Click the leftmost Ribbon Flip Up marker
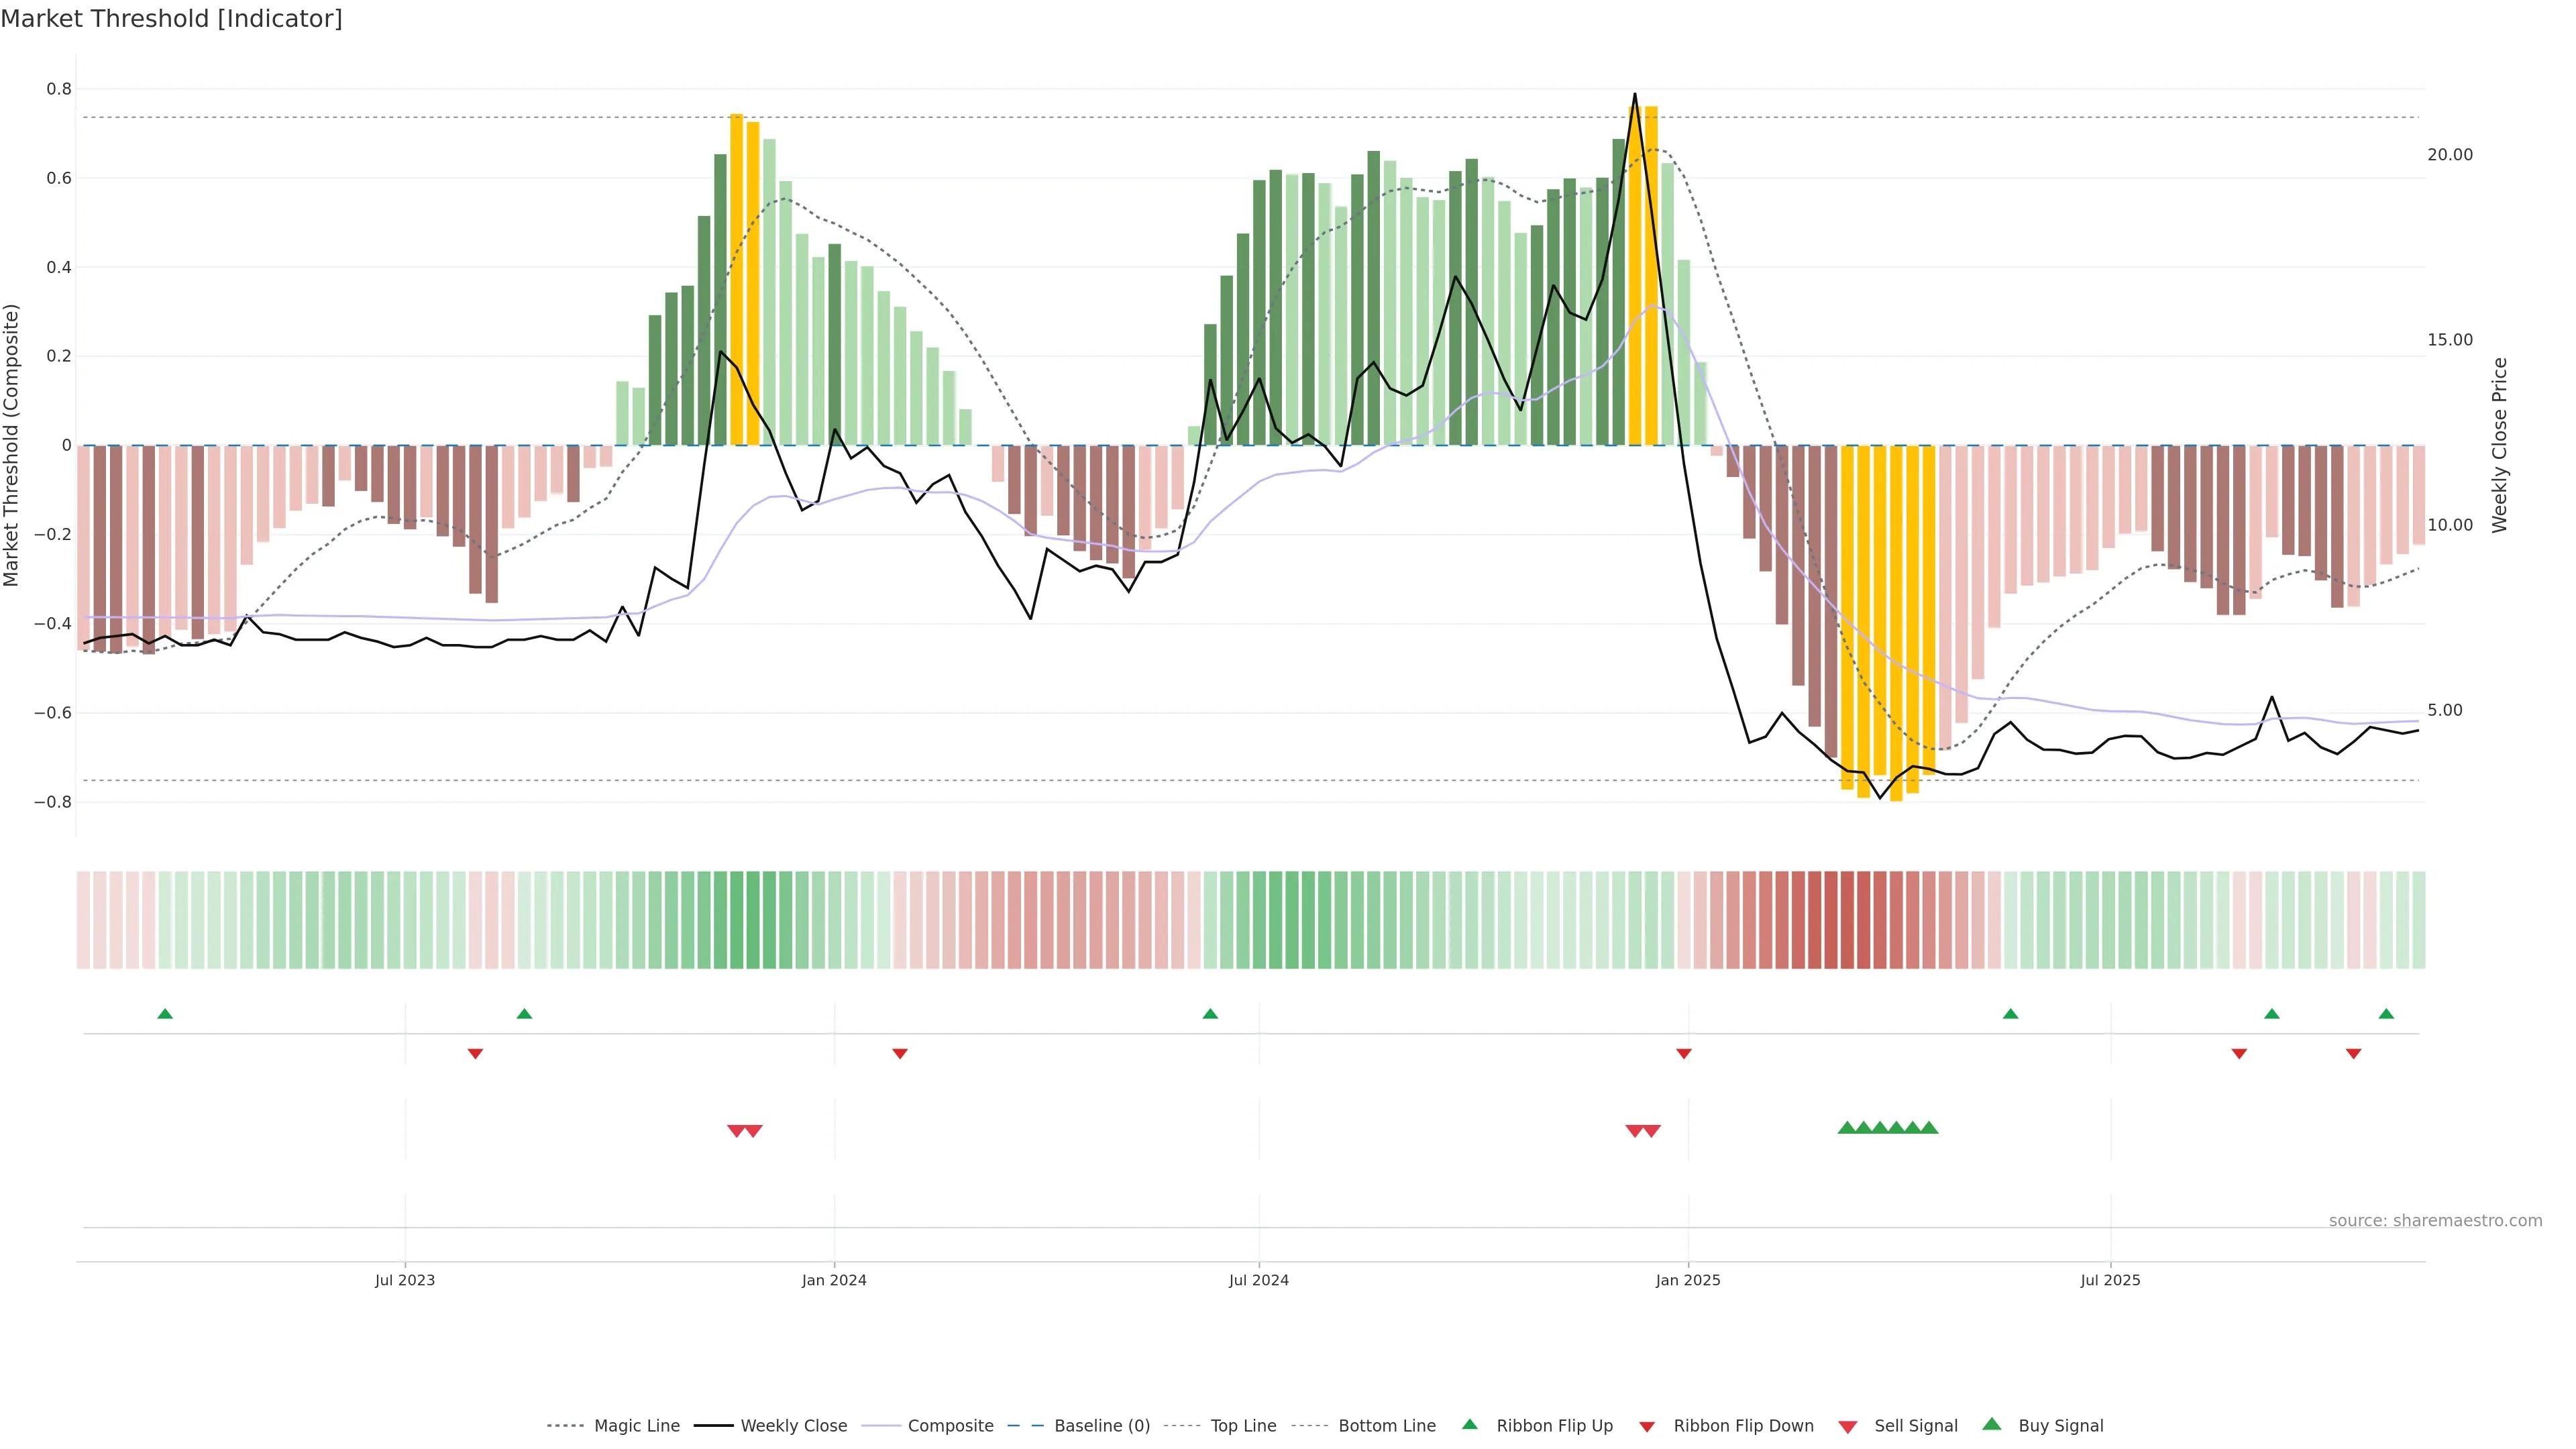 165,1014
